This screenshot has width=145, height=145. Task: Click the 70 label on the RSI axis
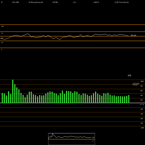pyautogui.click(x=2, y=33)
